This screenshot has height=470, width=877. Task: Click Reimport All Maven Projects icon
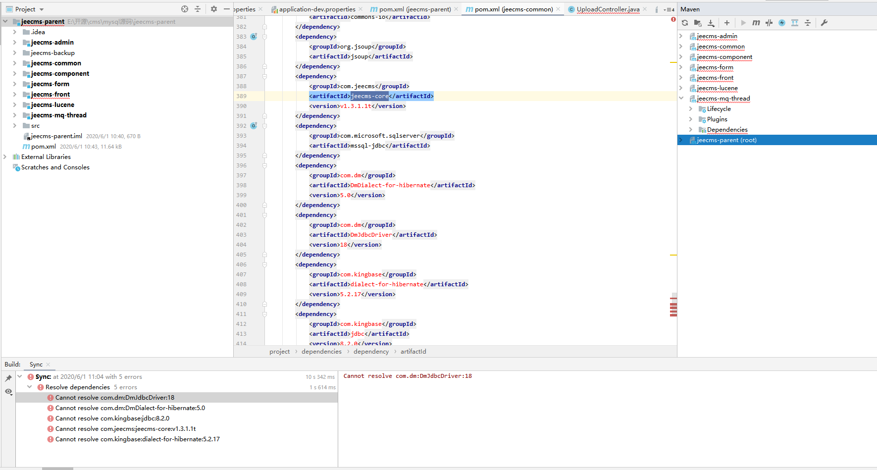coord(685,23)
